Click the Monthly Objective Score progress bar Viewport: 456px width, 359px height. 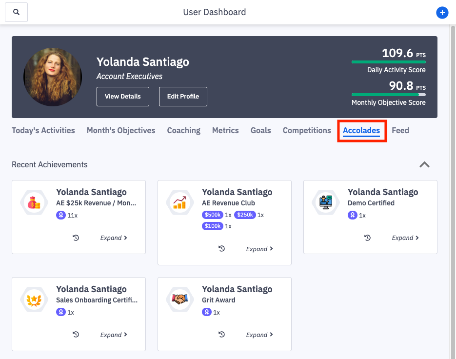[x=388, y=95]
